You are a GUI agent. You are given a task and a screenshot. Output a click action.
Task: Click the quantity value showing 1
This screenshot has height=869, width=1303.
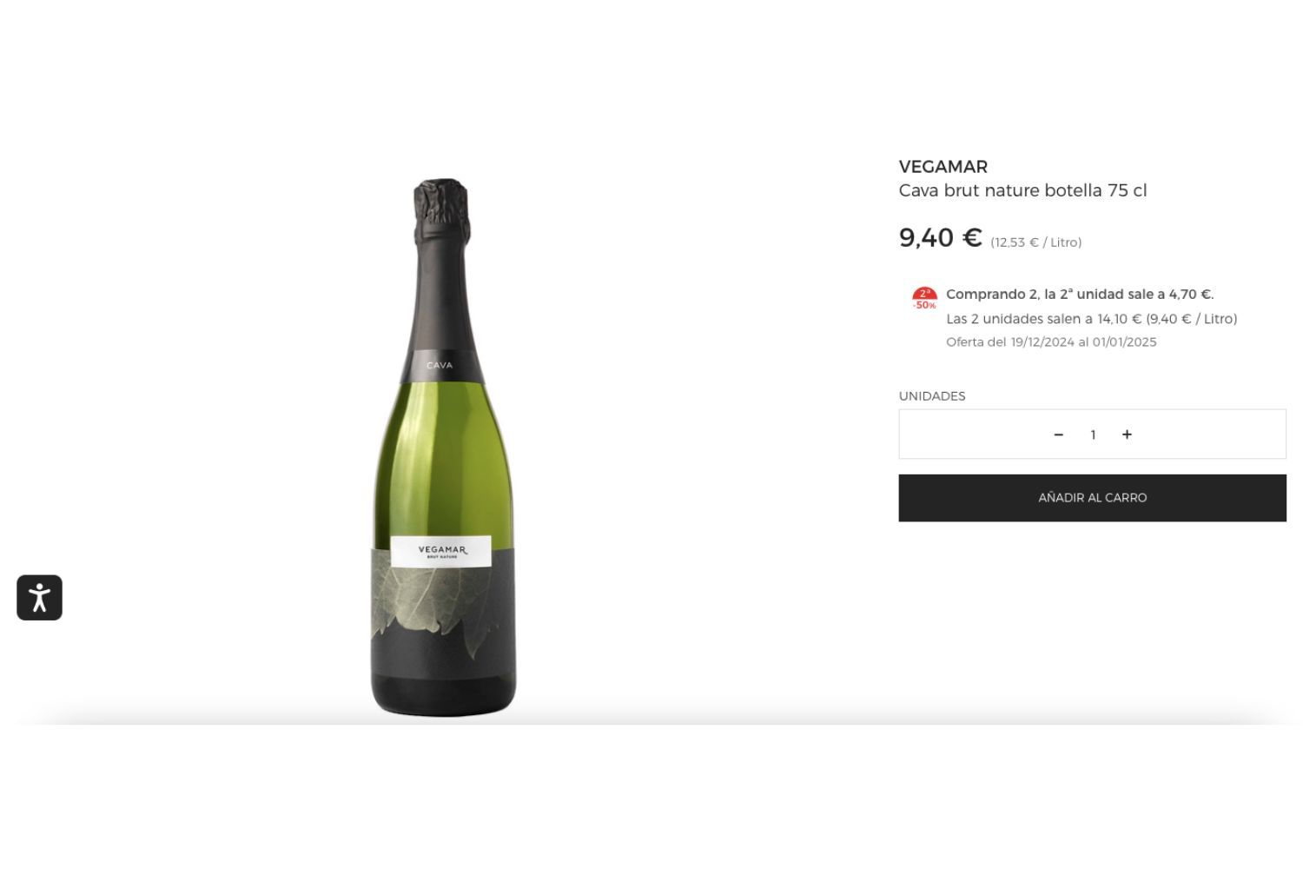[1093, 434]
